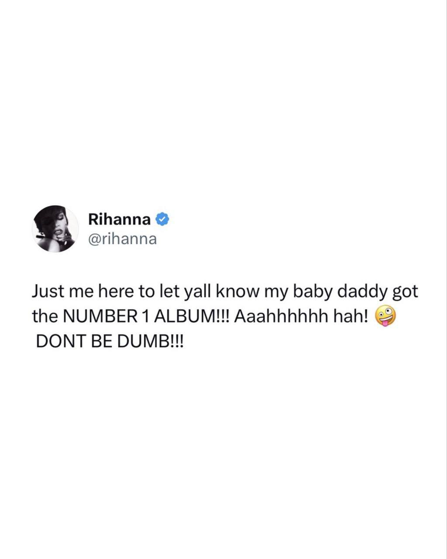Viewport: 447px width, 559px height.
Task: Visit the @rihanna handle link
Action: coord(122,239)
